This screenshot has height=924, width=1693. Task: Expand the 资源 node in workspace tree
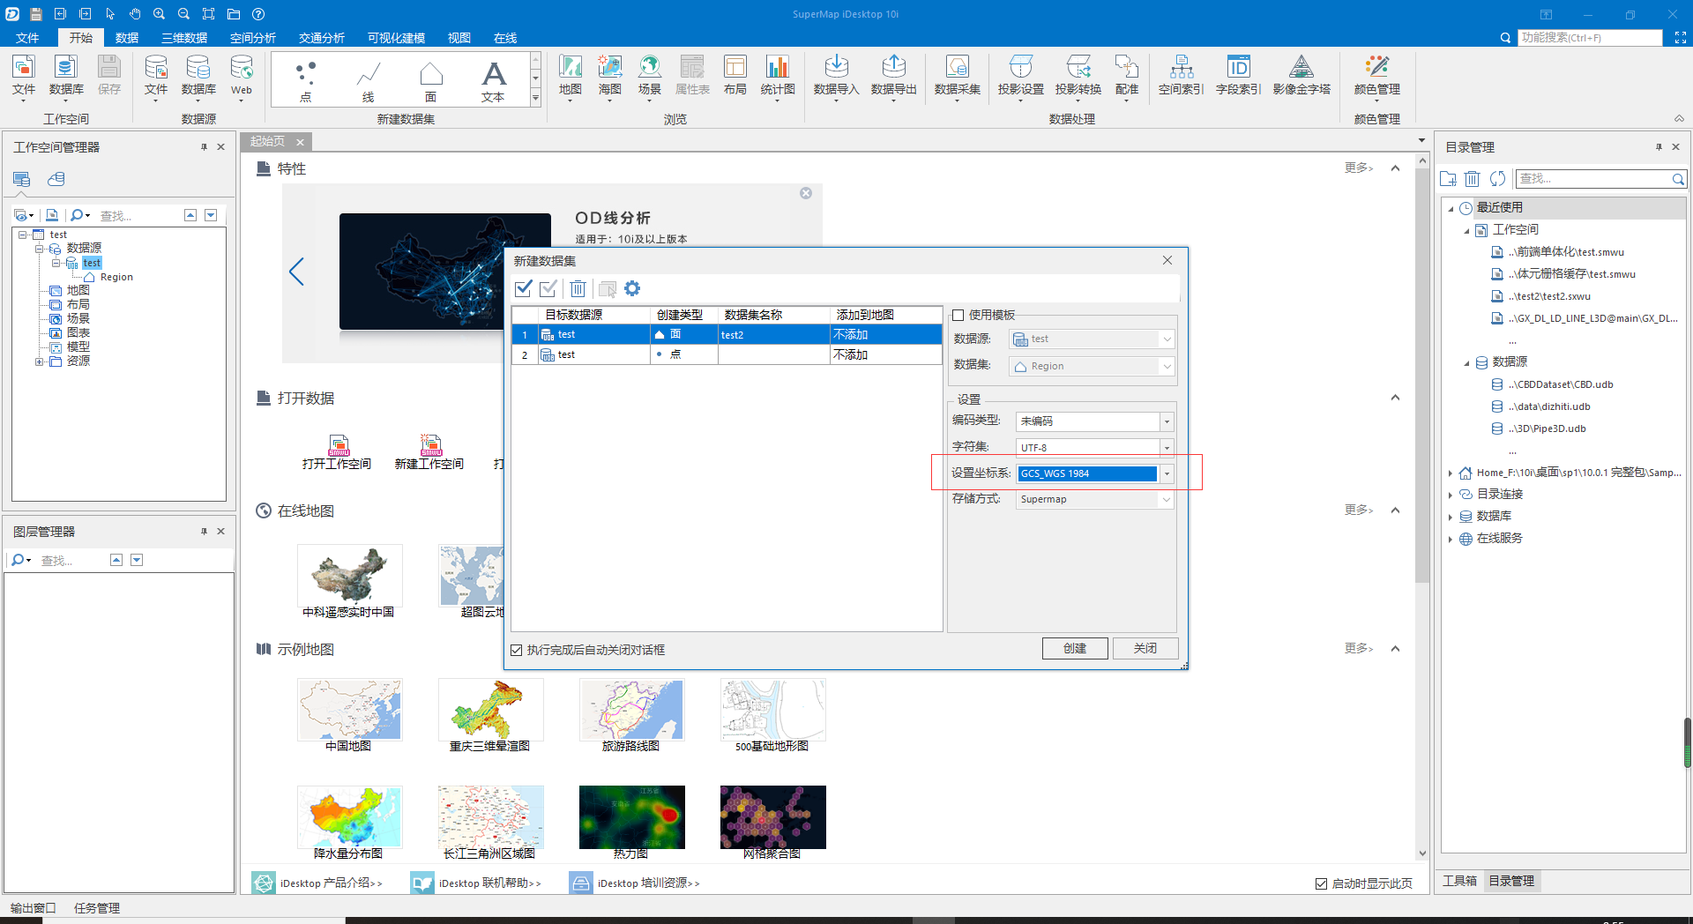point(39,361)
